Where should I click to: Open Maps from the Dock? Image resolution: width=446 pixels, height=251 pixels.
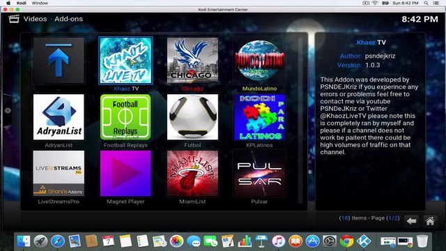160,241
